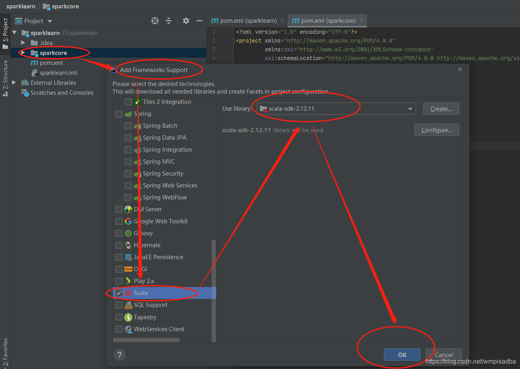520x369 pixels.
Task: Confirm with the OK button
Action: pos(402,355)
